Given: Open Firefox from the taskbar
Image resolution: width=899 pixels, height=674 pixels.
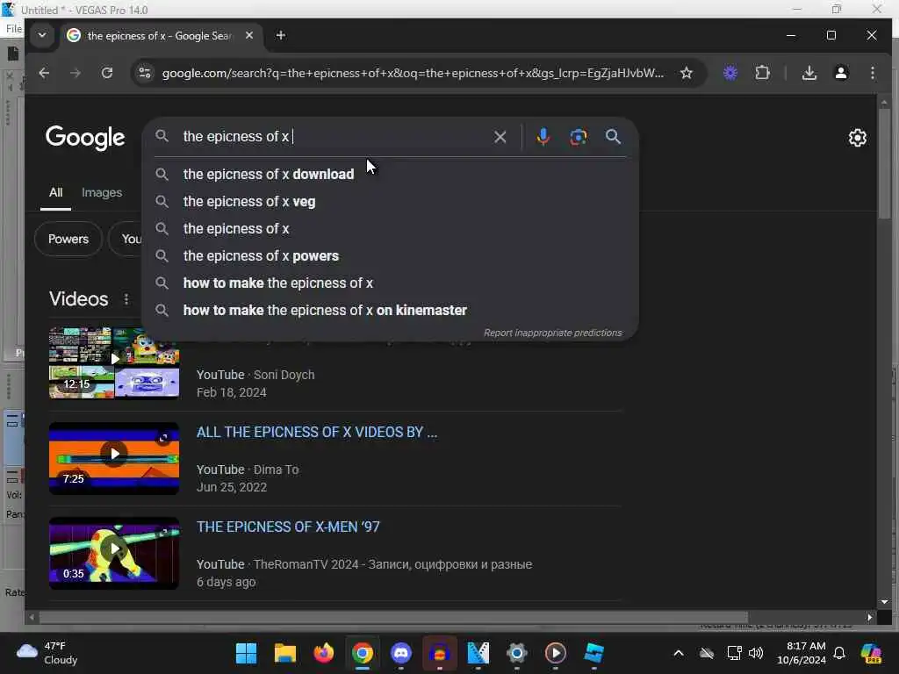Looking at the screenshot, I should coord(323,653).
